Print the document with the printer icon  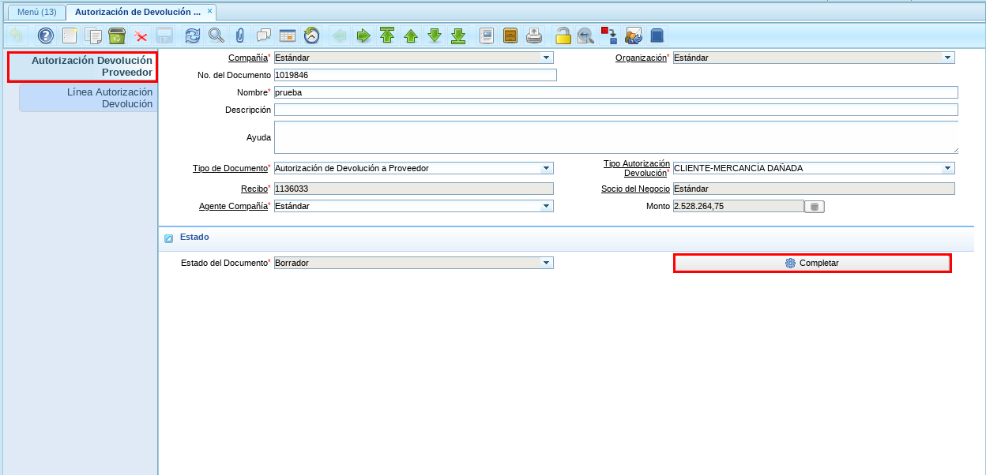click(534, 36)
